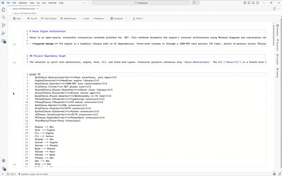Image resolution: width=282 pixels, height=176 pixels.
Task: Open the Search view in activity bar
Action: tap(4, 17)
